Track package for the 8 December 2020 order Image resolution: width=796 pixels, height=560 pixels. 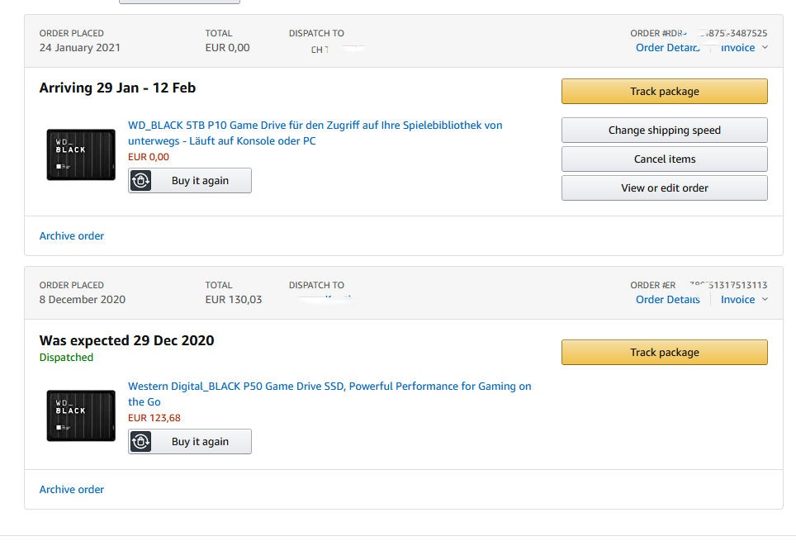pyautogui.click(x=665, y=353)
